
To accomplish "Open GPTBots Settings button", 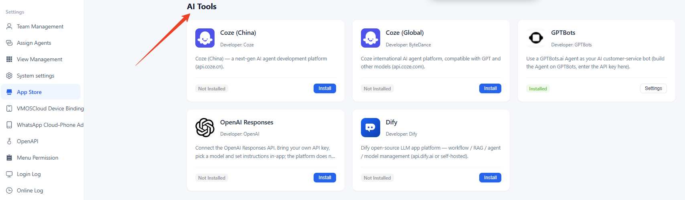I will click(x=653, y=88).
